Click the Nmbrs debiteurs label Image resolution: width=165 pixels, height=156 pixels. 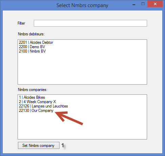tap(31, 34)
